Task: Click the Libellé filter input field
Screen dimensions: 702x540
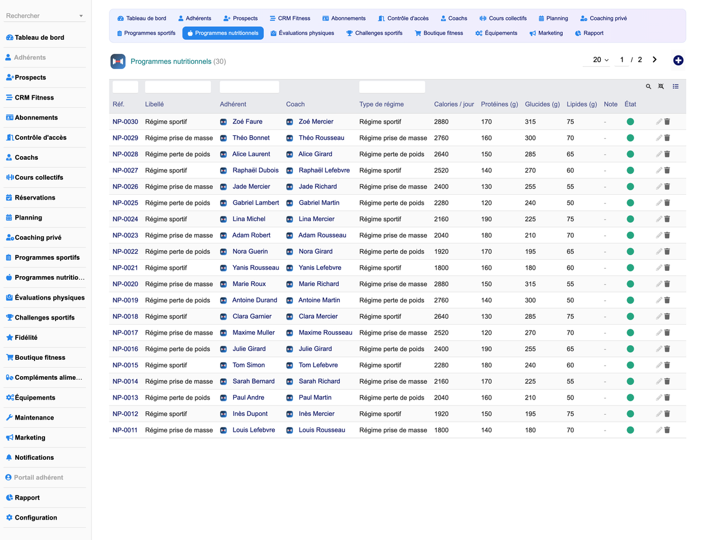Action: click(178, 87)
